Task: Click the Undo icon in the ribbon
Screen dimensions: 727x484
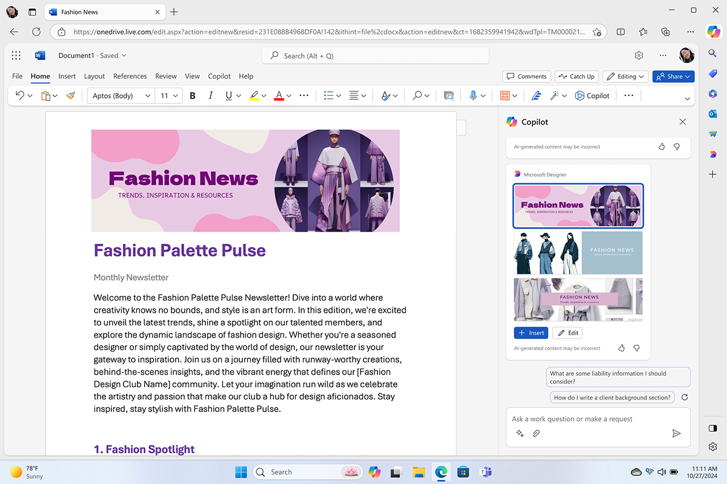Action: point(20,96)
